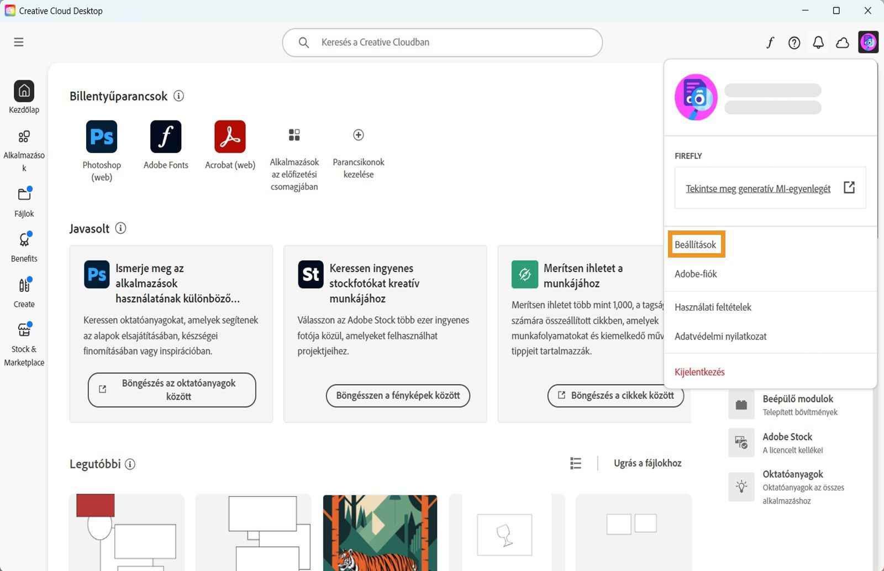The width and height of the screenshot is (884, 571).
Task: Click info icon next to Billentyűparancsok
Action: point(178,96)
